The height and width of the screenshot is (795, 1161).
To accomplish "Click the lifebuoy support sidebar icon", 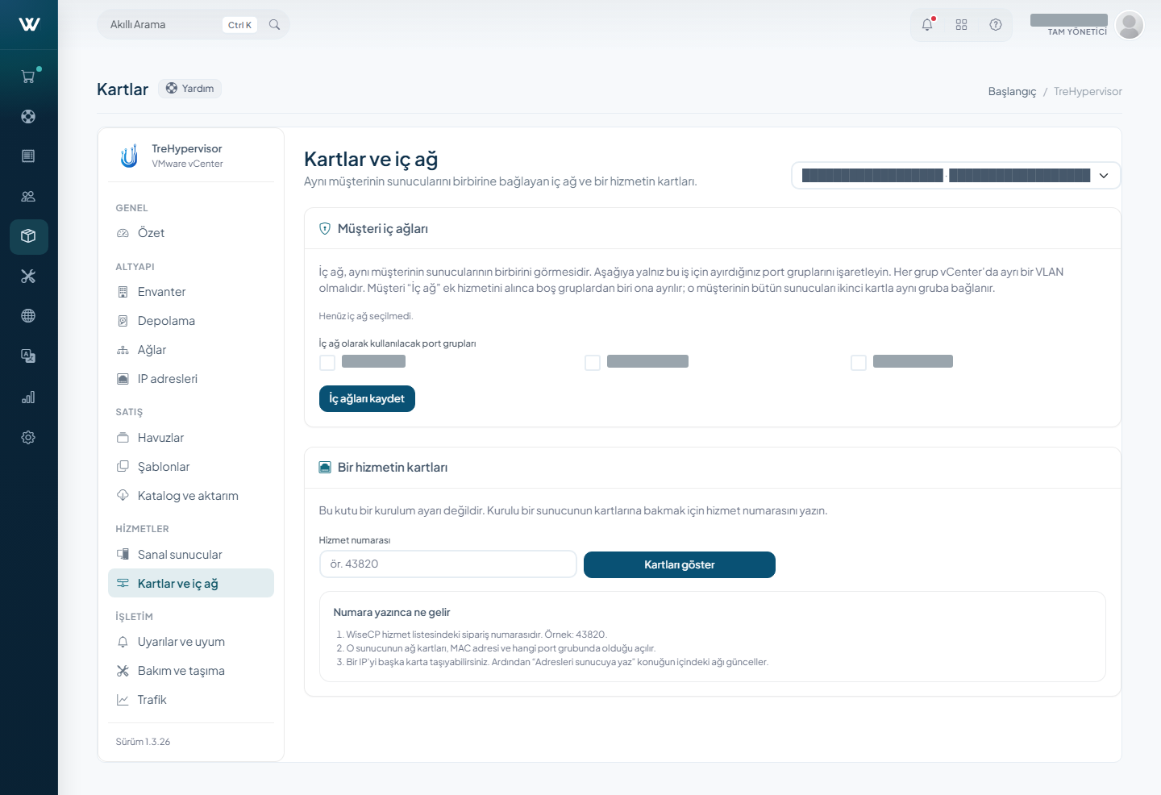I will click(x=28, y=116).
